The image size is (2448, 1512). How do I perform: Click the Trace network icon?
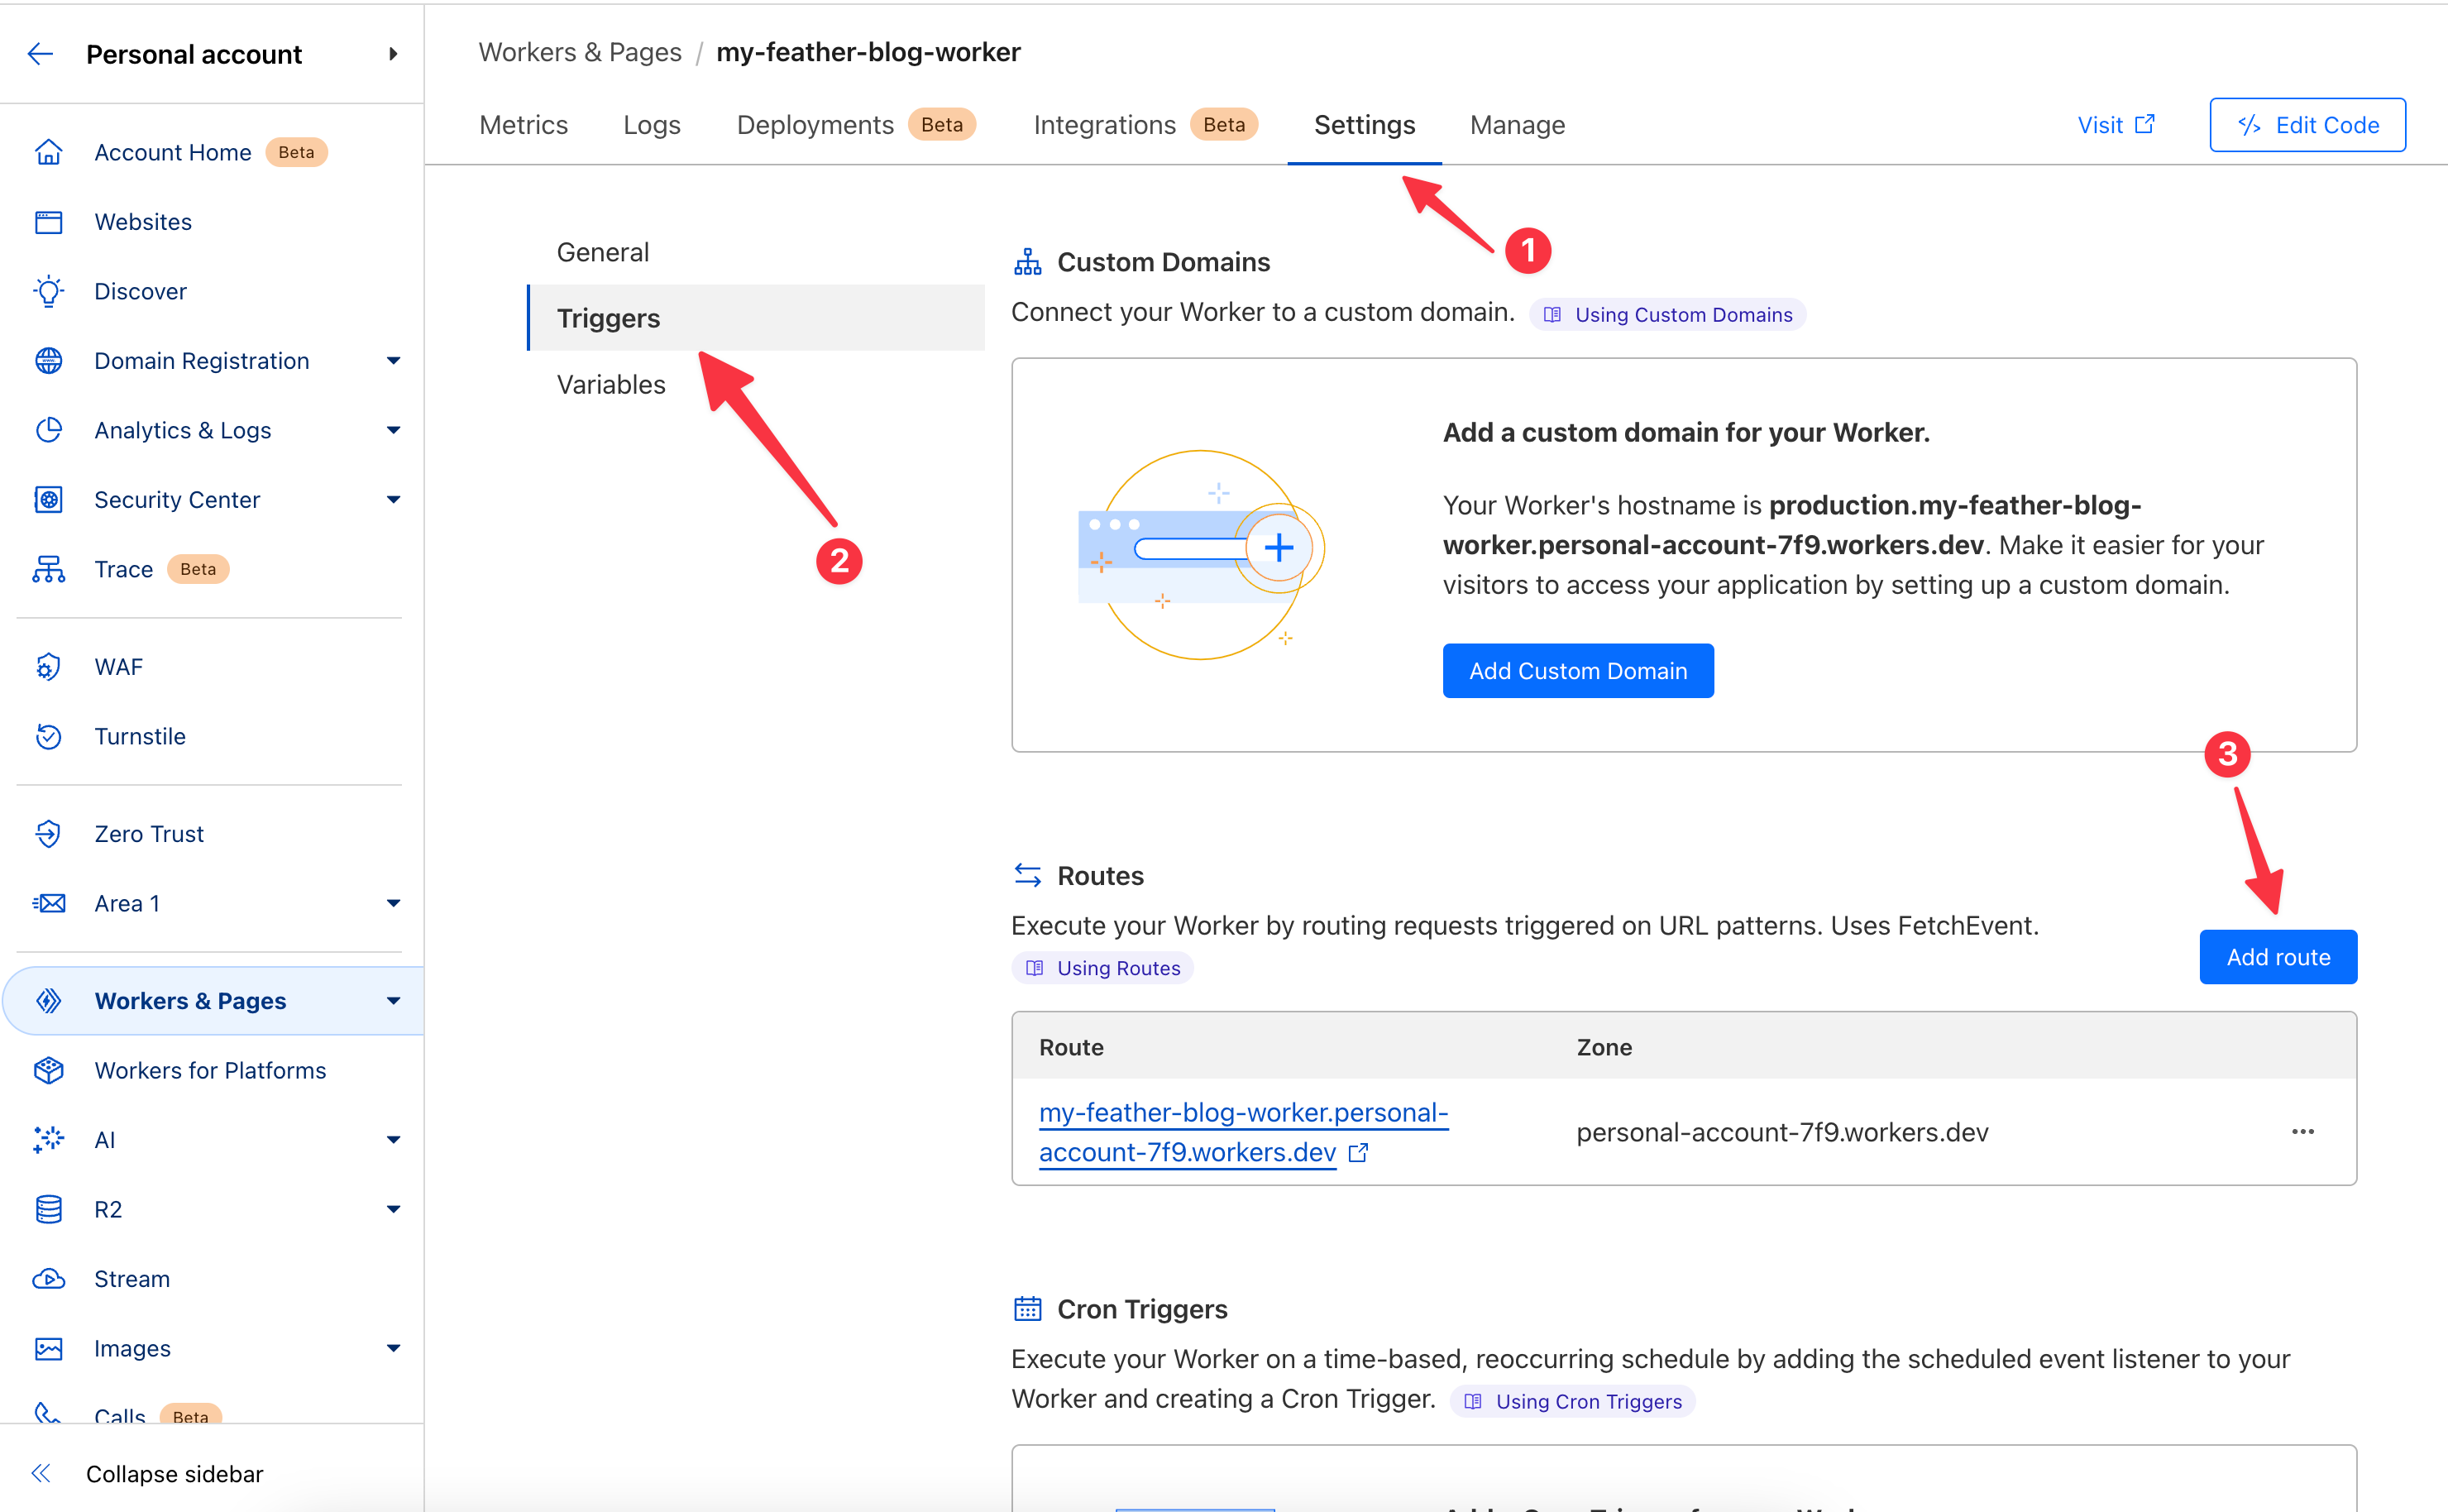(x=48, y=569)
